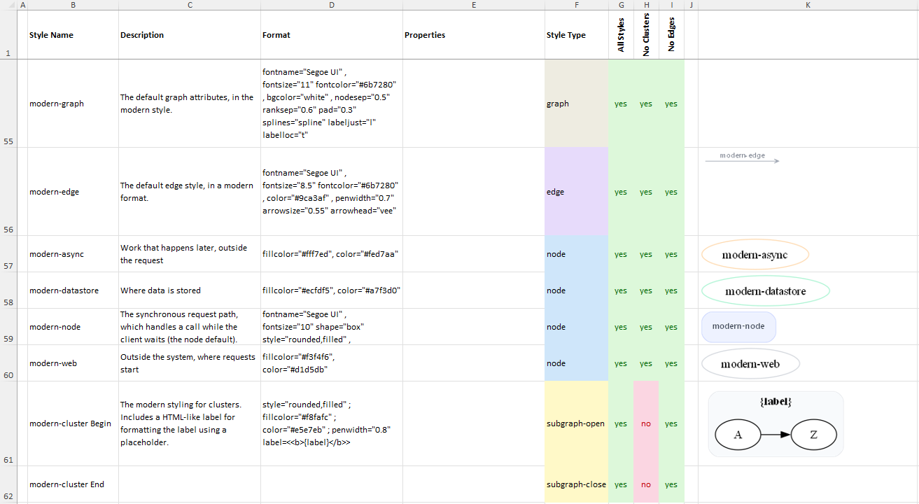The image size is (919, 504).
Task: Click the "Style Type" header cell
Action: [577, 35]
